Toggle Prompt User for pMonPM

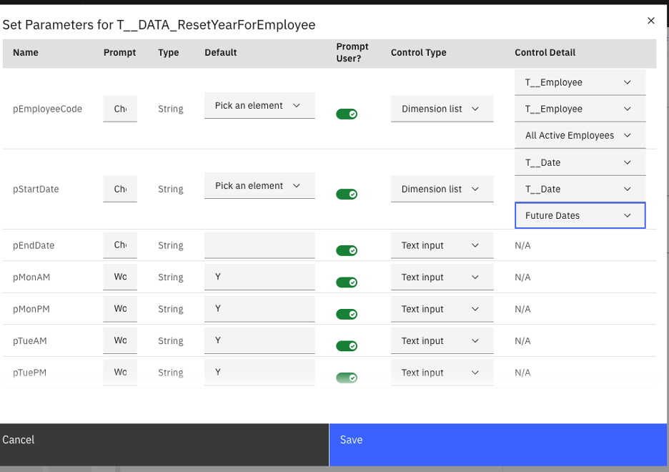[347, 313]
